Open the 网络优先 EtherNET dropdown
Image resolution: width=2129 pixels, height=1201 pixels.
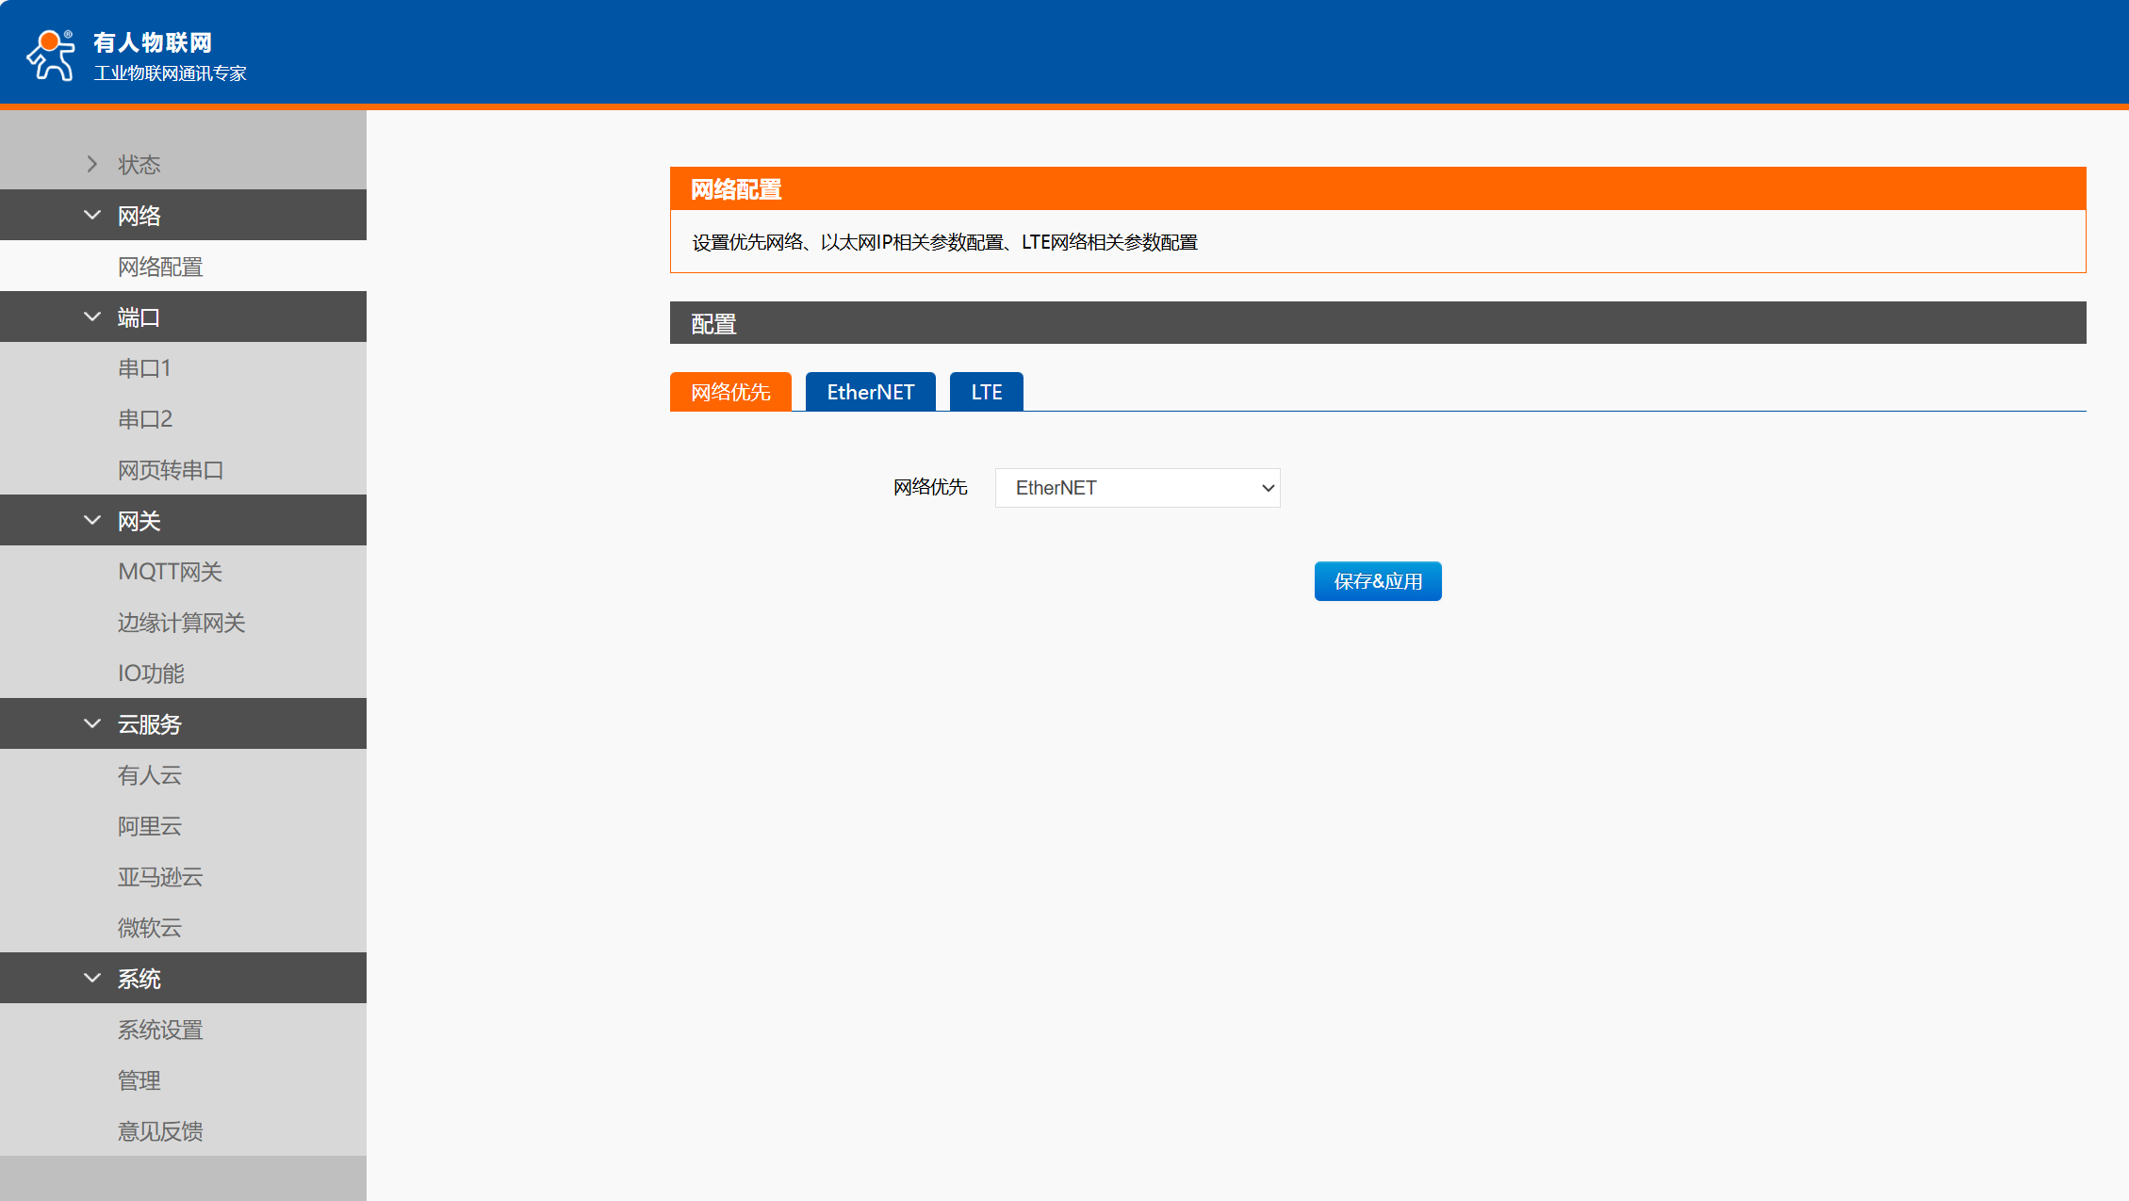pos(1137,488)
